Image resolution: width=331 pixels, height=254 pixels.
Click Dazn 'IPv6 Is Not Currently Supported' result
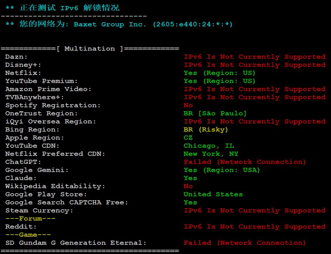click(255, 57)
